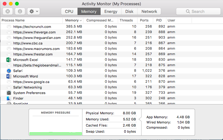Click the App Memory 4.48 GB value

point(183,117)
